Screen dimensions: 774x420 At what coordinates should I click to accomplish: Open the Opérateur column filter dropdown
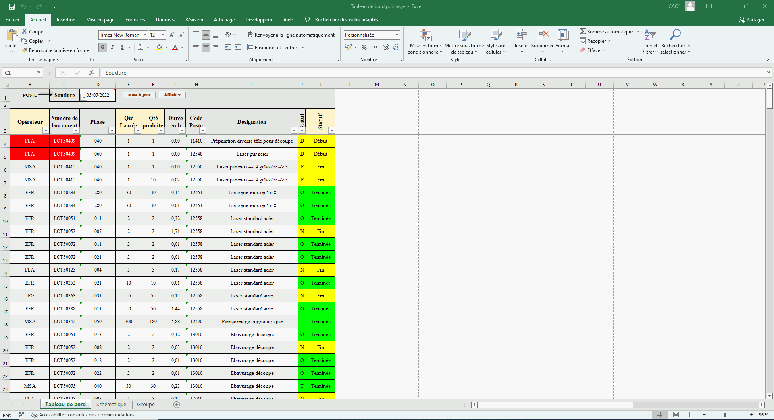(x=46, y=131)
